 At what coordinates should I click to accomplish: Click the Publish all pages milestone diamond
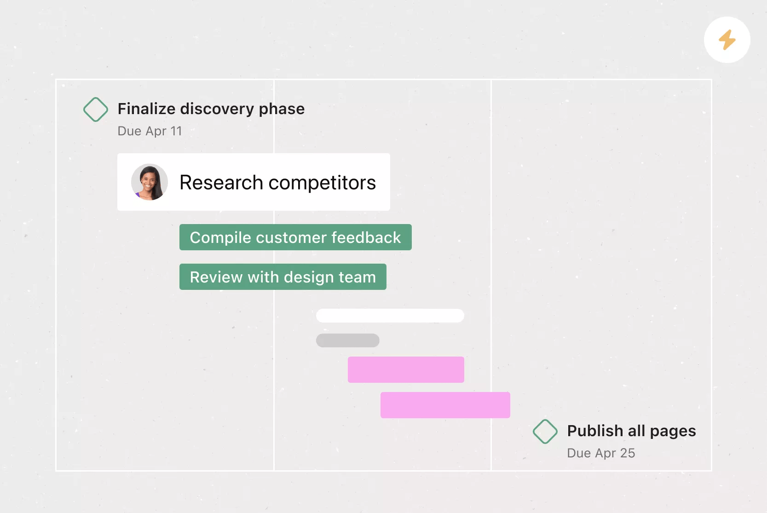[x=545, y=432]
